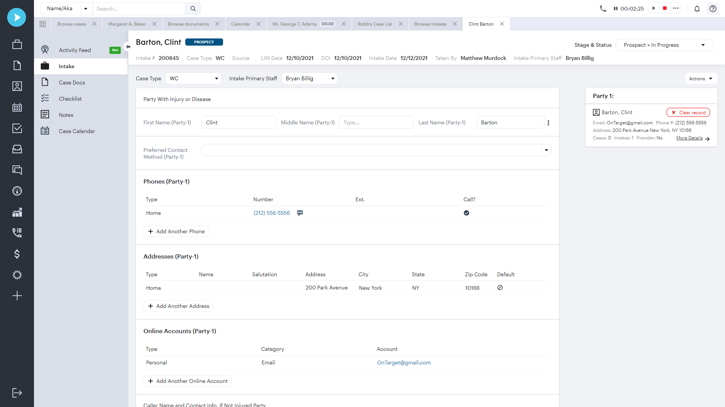Pause the running timer at the top
Screen dimensions: 725x407
pyautogui.click(x=616, y=8)
